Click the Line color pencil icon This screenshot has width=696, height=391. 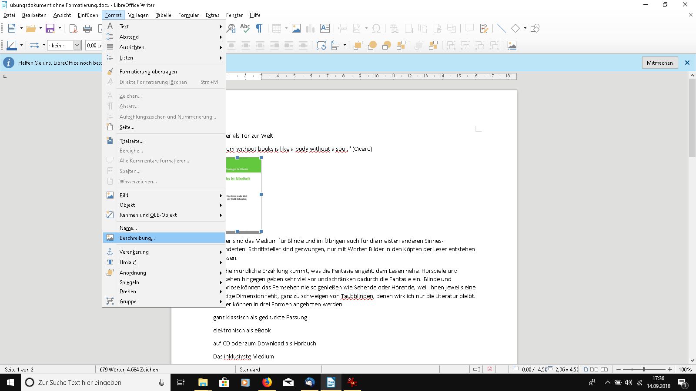coord(12,46)
